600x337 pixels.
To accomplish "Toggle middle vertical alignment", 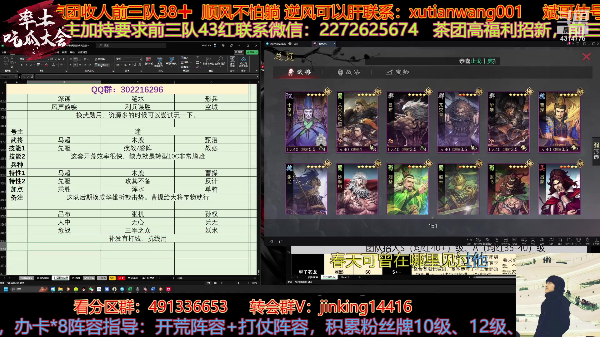I will click(x=75, y=59).
